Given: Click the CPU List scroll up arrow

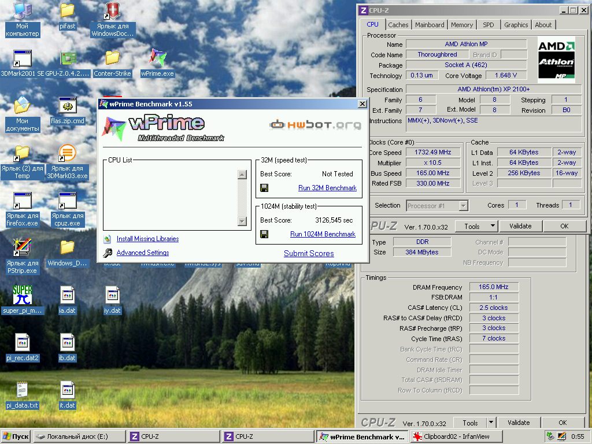Looking at the screenshot, I should (x=242, y=175).
